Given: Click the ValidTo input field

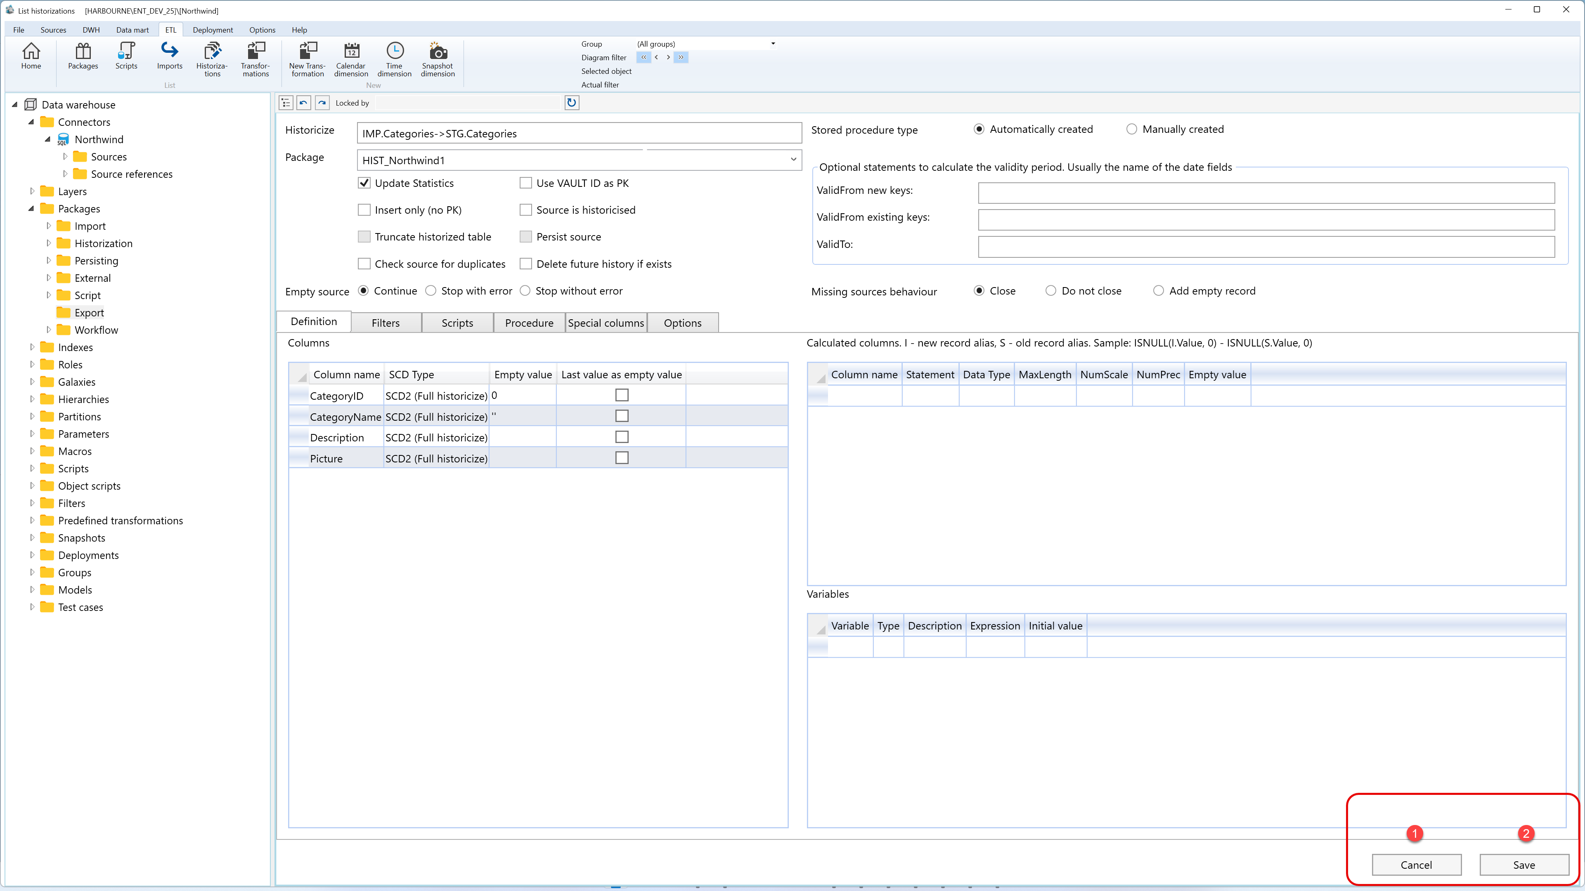Looking at the screenshot, I should coord(1266,247).
